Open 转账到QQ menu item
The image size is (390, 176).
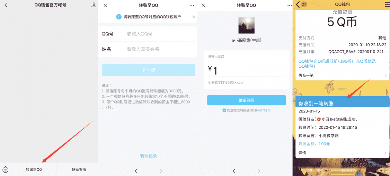coord(34,169)
